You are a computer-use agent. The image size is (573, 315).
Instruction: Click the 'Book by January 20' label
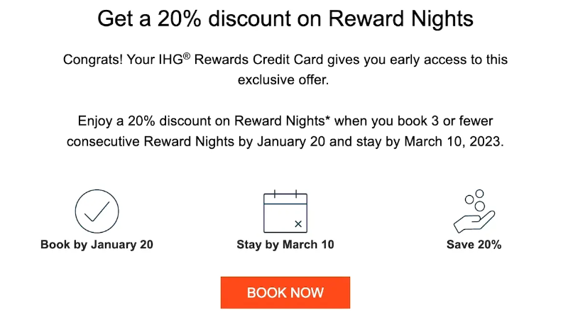coord(97,245)
